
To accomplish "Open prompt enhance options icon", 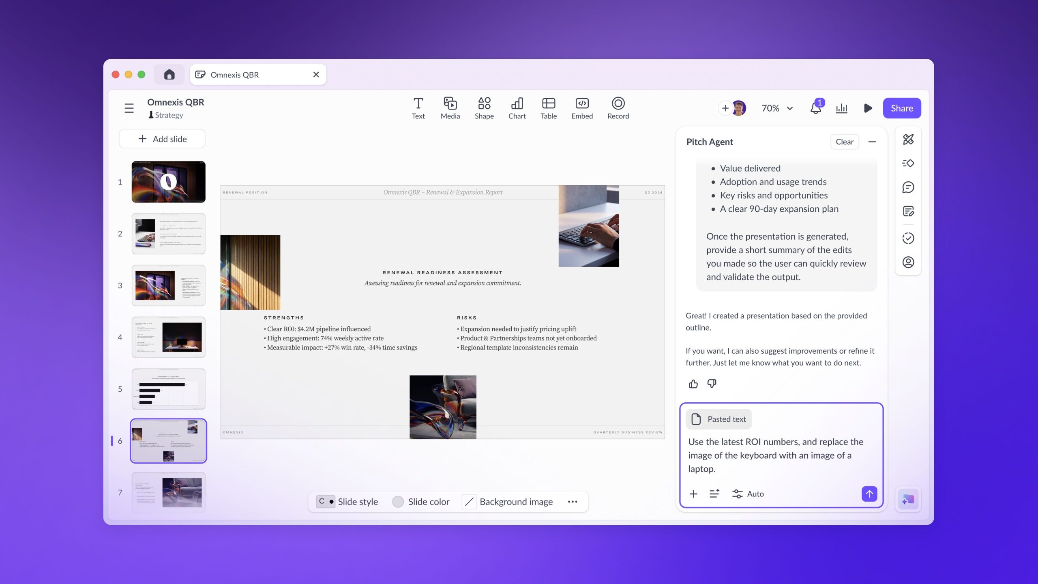I will coord(714,494).
